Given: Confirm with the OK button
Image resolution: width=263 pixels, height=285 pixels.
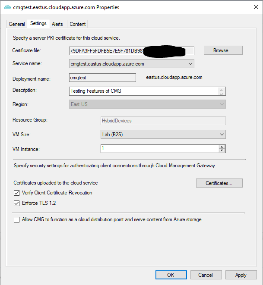Looking at the screenshot, I should tap(171, 275).
